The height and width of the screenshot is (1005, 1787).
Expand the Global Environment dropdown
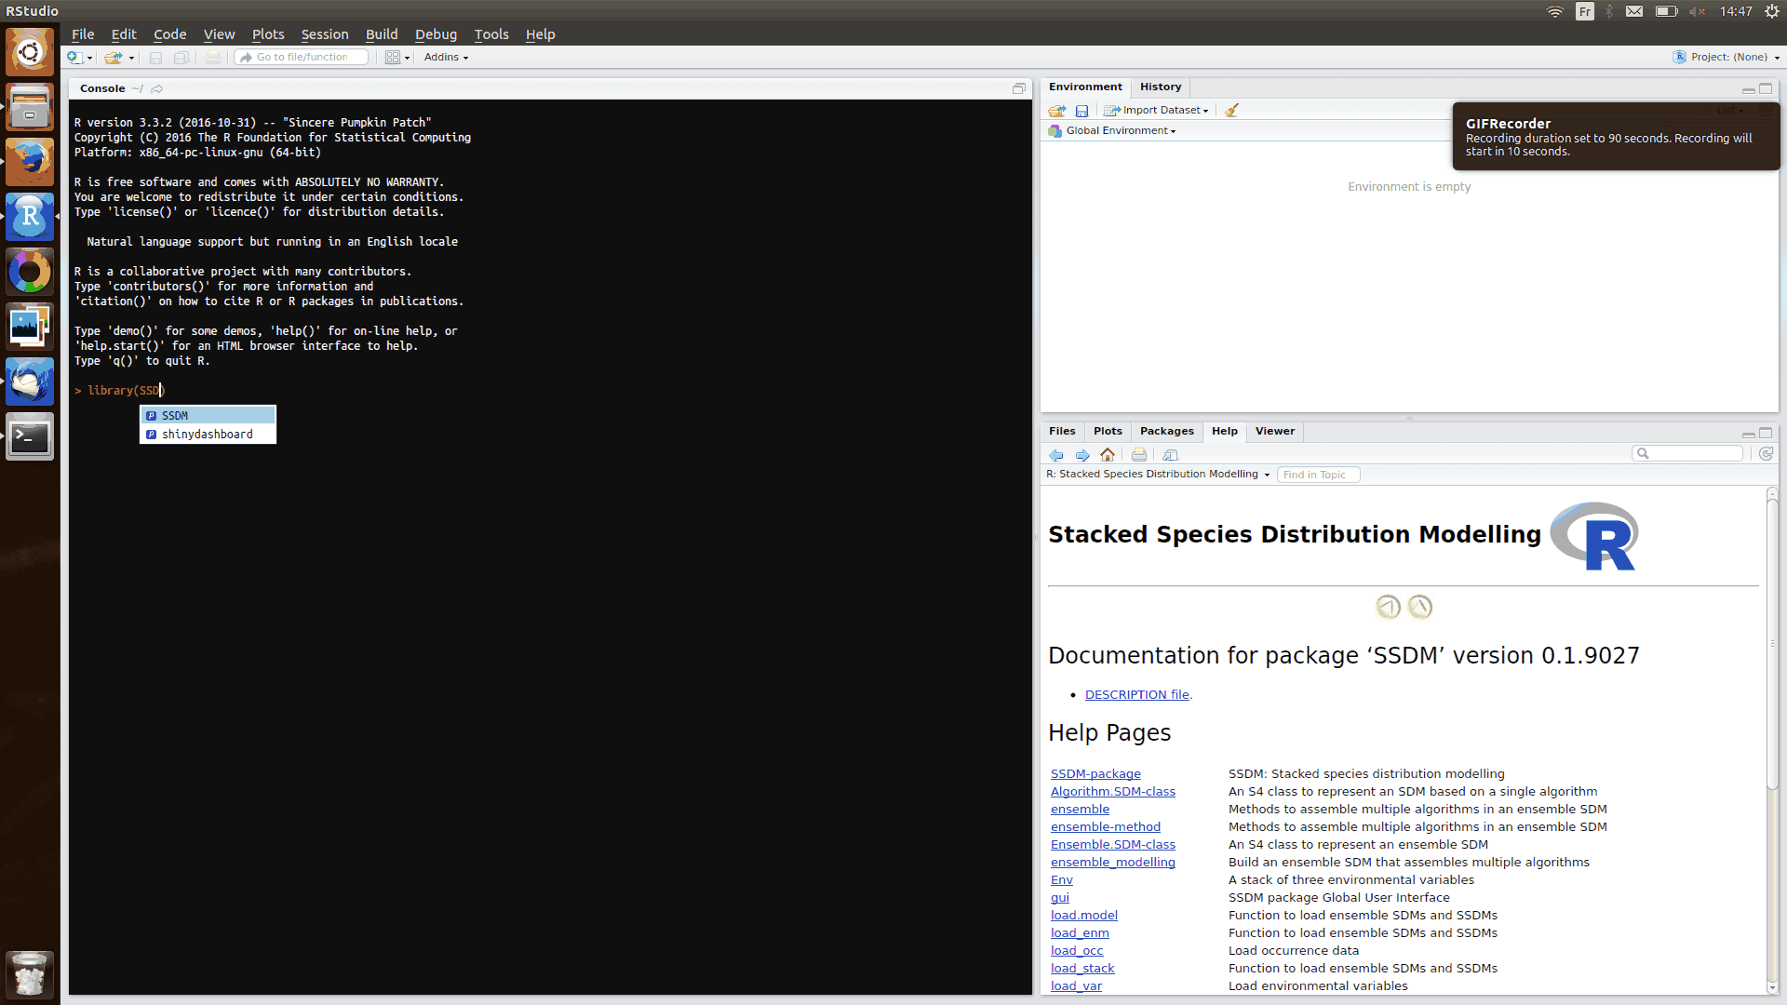(x=1121, y=131)
